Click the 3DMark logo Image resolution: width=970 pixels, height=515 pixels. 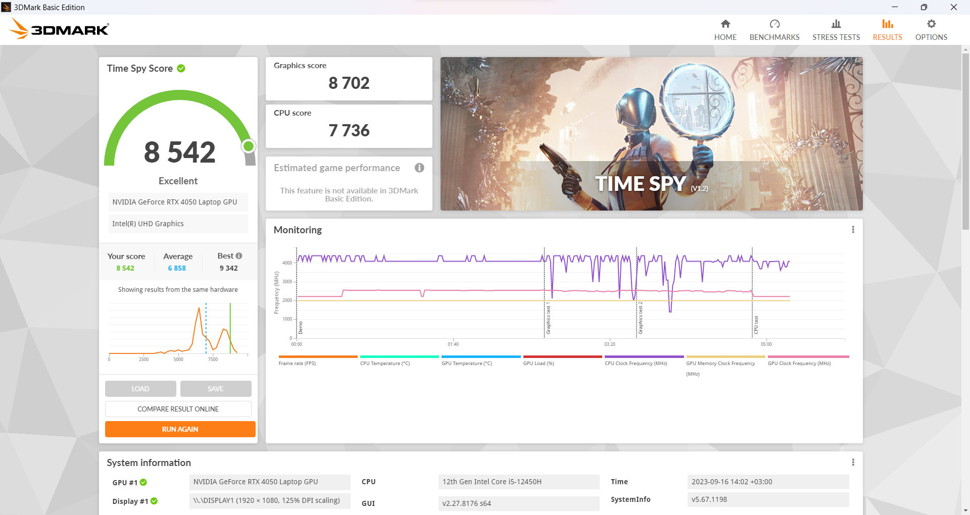pos(59,29)
